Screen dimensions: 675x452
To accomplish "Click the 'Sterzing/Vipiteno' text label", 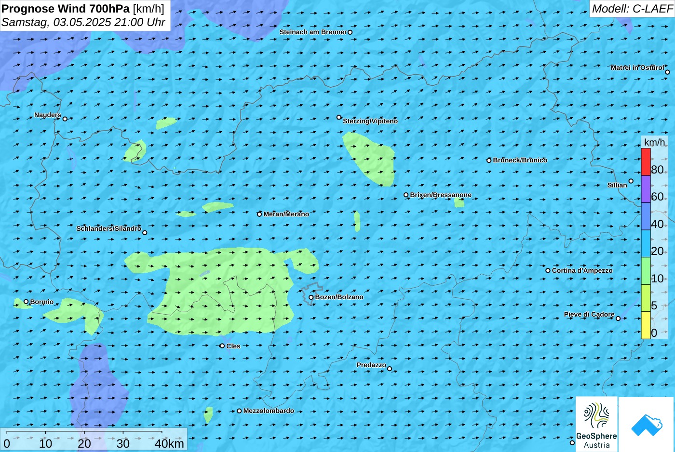I will pyautogui.click(x=370, y=121).
